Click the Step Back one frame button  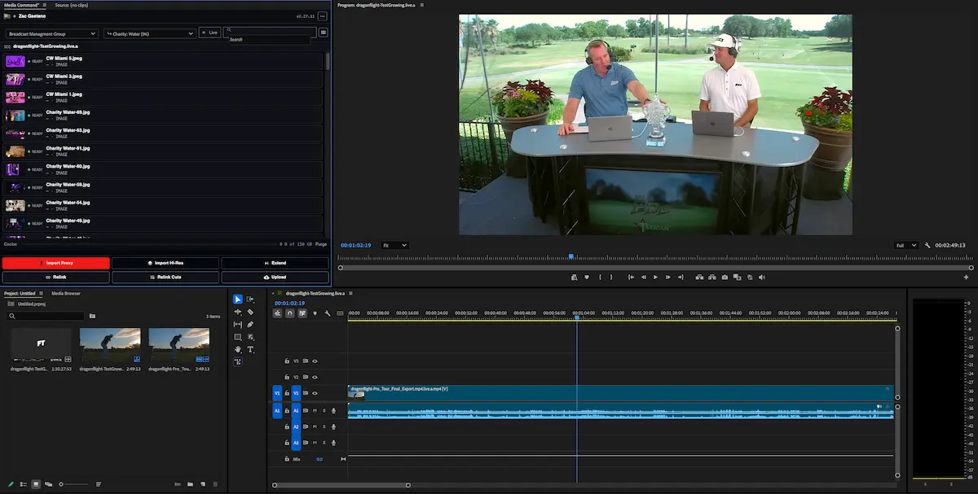point(643,278)
